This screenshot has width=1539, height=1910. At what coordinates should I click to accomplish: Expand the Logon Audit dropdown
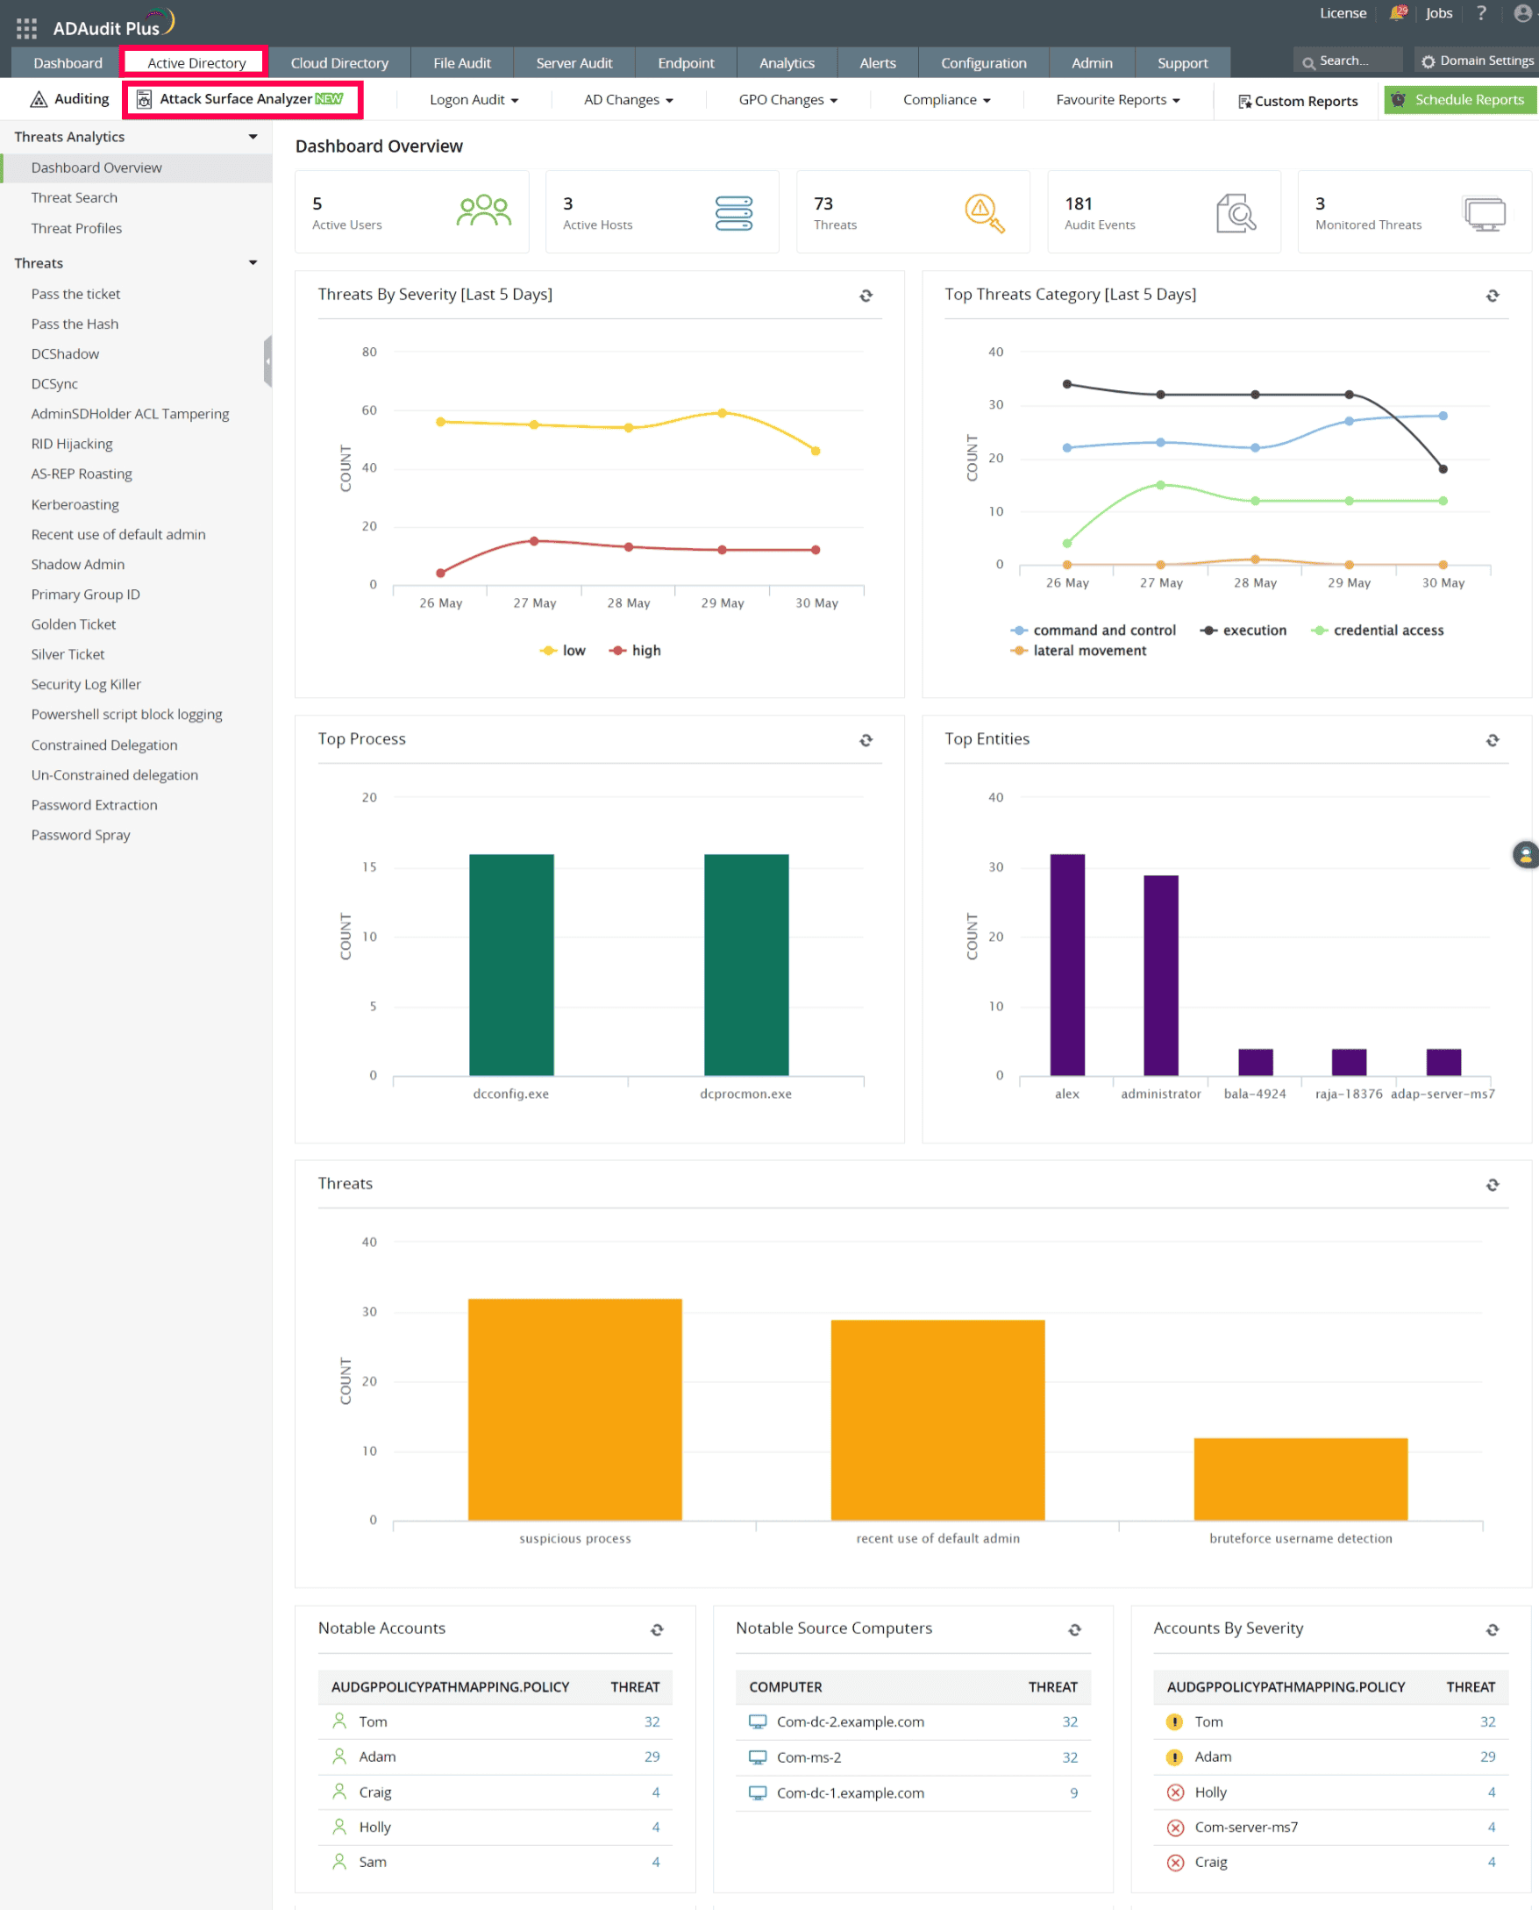474,100
